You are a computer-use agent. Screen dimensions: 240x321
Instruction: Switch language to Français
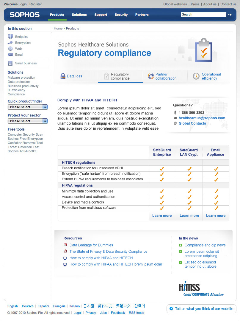click(59, 306)
